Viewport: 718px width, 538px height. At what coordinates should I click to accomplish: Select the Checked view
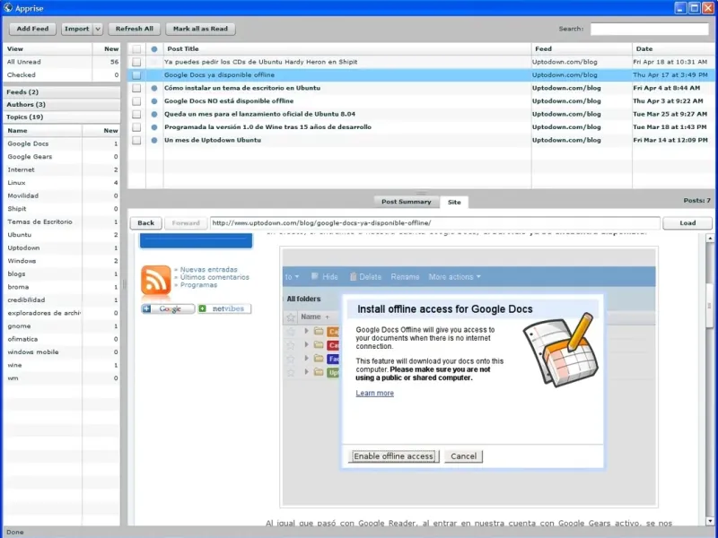(x=61, y=74)
